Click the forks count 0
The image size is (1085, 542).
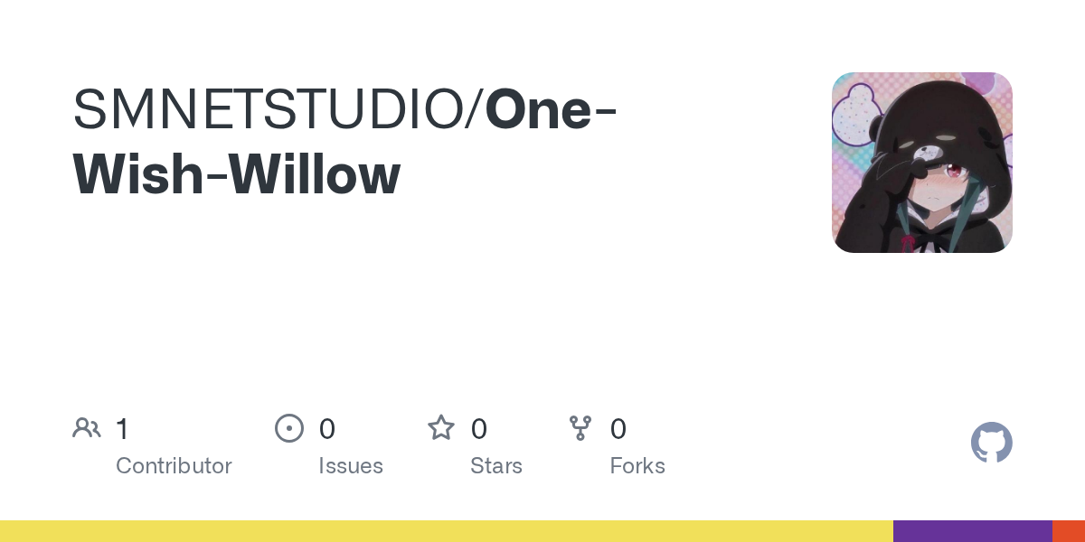pyautogui.click(x=618, y=429)
